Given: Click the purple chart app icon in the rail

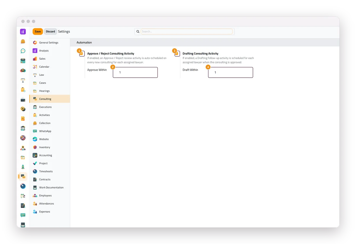Looking at the screenshot, I should (x=23, y=32).
